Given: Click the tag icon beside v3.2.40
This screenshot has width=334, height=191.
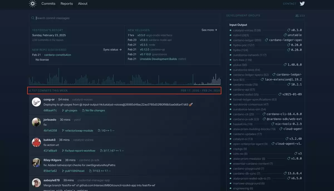Looking at the screenshot, I should tap(287, 139).
